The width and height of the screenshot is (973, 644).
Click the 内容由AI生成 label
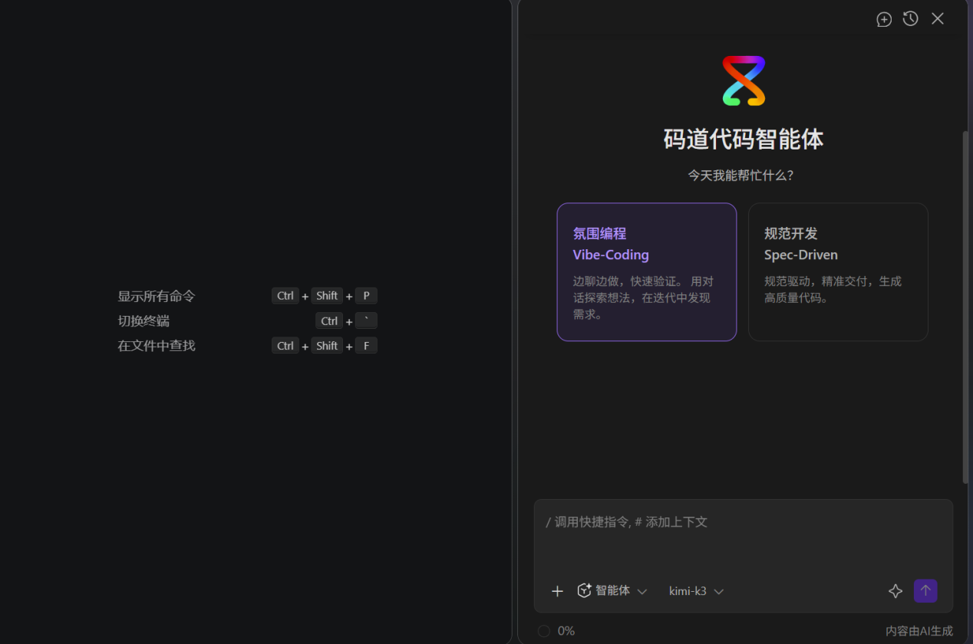(919, 631)
